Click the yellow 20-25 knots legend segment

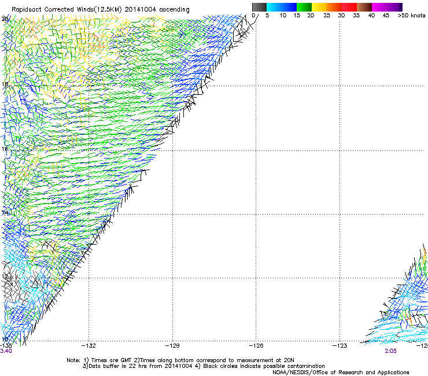[319, 7]
